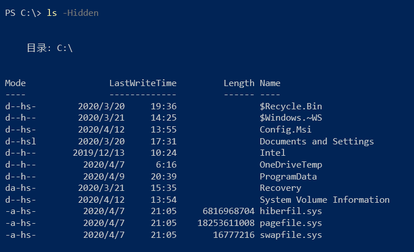Select the pagefile.sys file name
Viewport: 414px width, 252px height.
pos(291,223)
